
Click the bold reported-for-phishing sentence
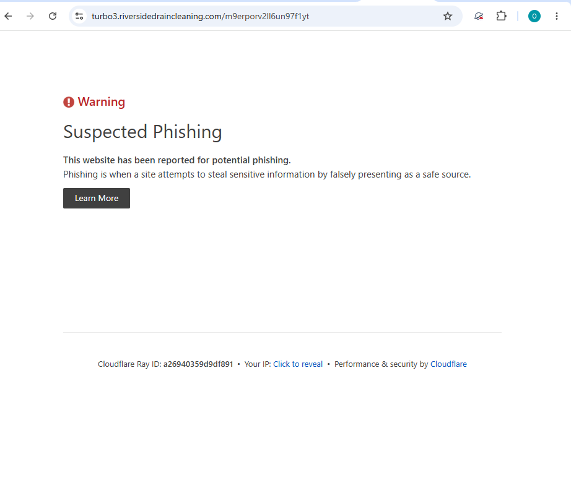tap(177, 160)
